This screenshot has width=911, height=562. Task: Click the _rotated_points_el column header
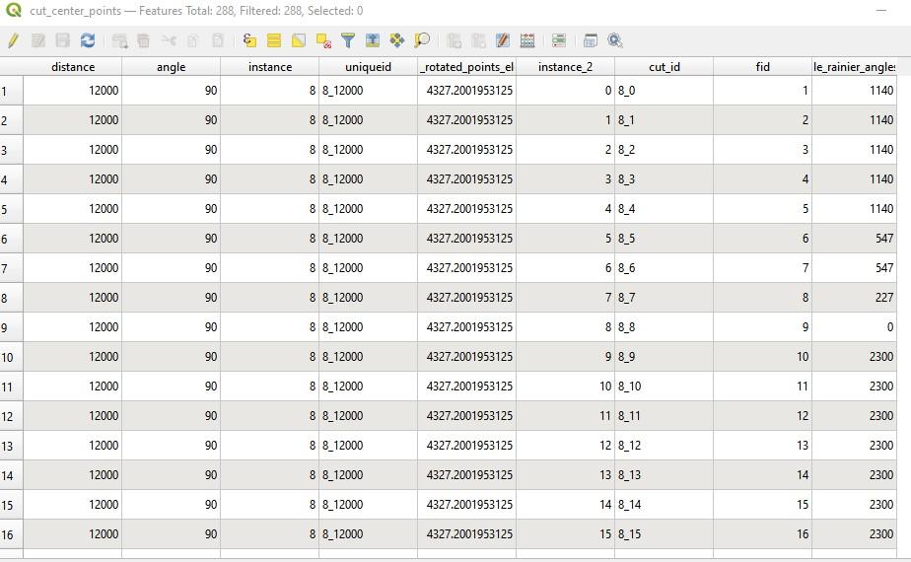coord(466,67)
